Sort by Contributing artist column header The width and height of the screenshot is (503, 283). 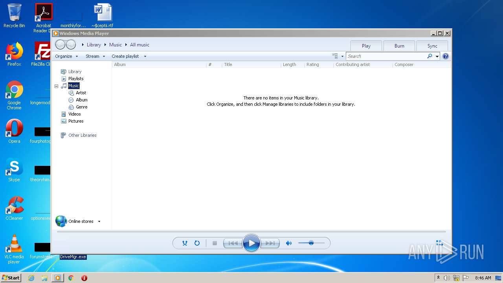363,64
